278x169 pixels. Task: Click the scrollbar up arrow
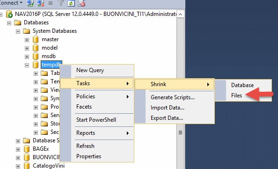coord(180,14)
